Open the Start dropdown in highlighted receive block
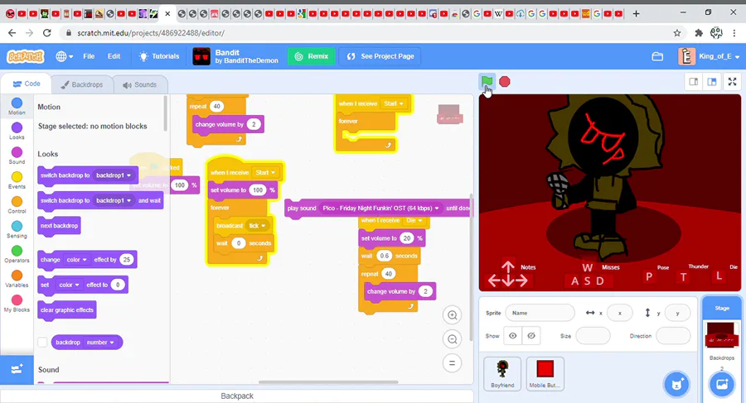Viewport: 746px width, 403px height. tap(265, 172)
